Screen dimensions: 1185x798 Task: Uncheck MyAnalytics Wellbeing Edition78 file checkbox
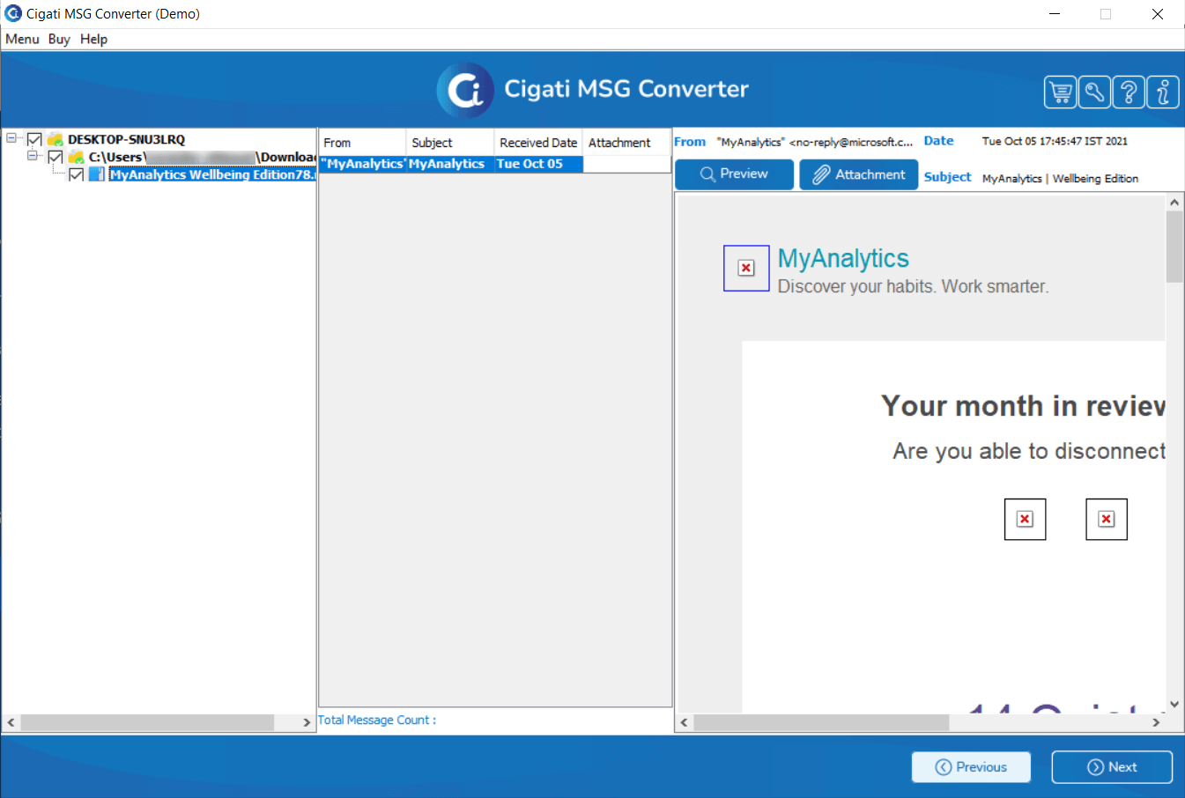[77, 174]
